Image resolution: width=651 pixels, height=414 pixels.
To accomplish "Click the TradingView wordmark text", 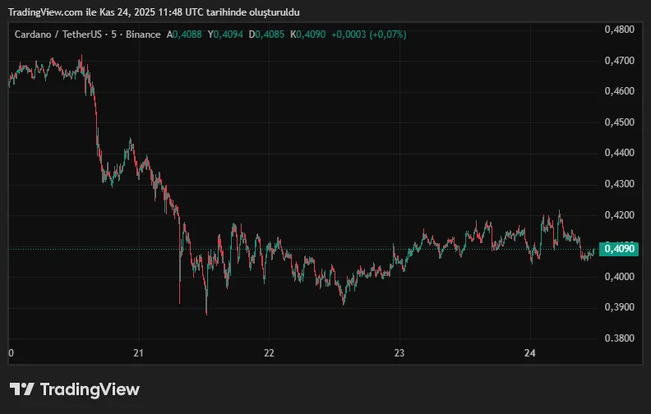I will coord(90,389).
